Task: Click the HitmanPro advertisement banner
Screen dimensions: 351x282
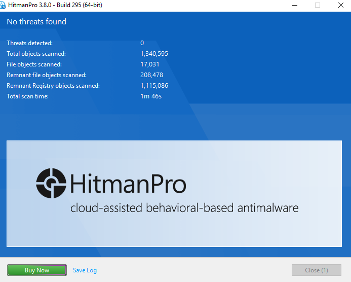Action: coord(174,194)
